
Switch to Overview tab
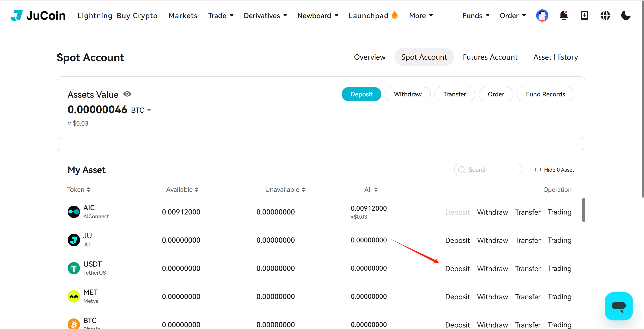coord(370,57)
